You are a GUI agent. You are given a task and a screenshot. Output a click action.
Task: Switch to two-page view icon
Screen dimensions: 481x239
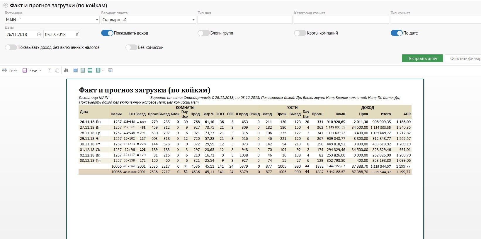pyautogui.click(x=90, y=71)
